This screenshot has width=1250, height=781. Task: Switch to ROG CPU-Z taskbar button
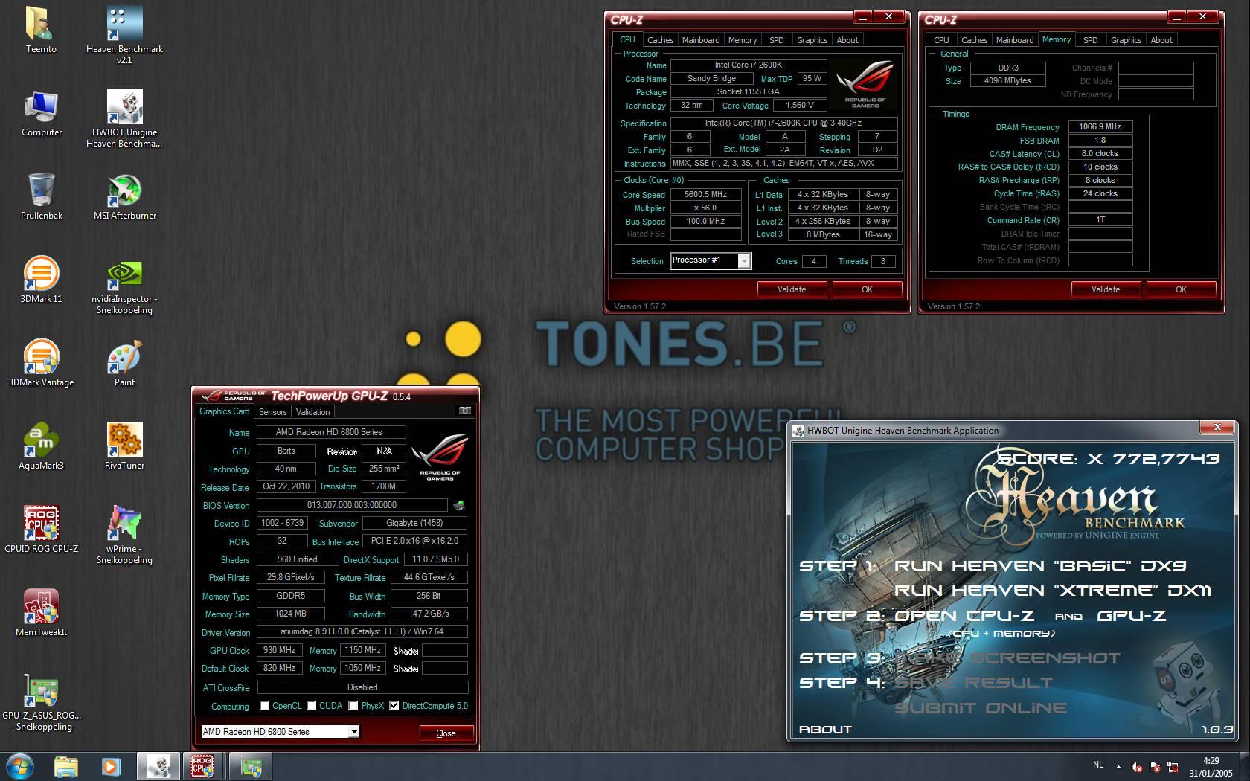click(x=203, y=766)
